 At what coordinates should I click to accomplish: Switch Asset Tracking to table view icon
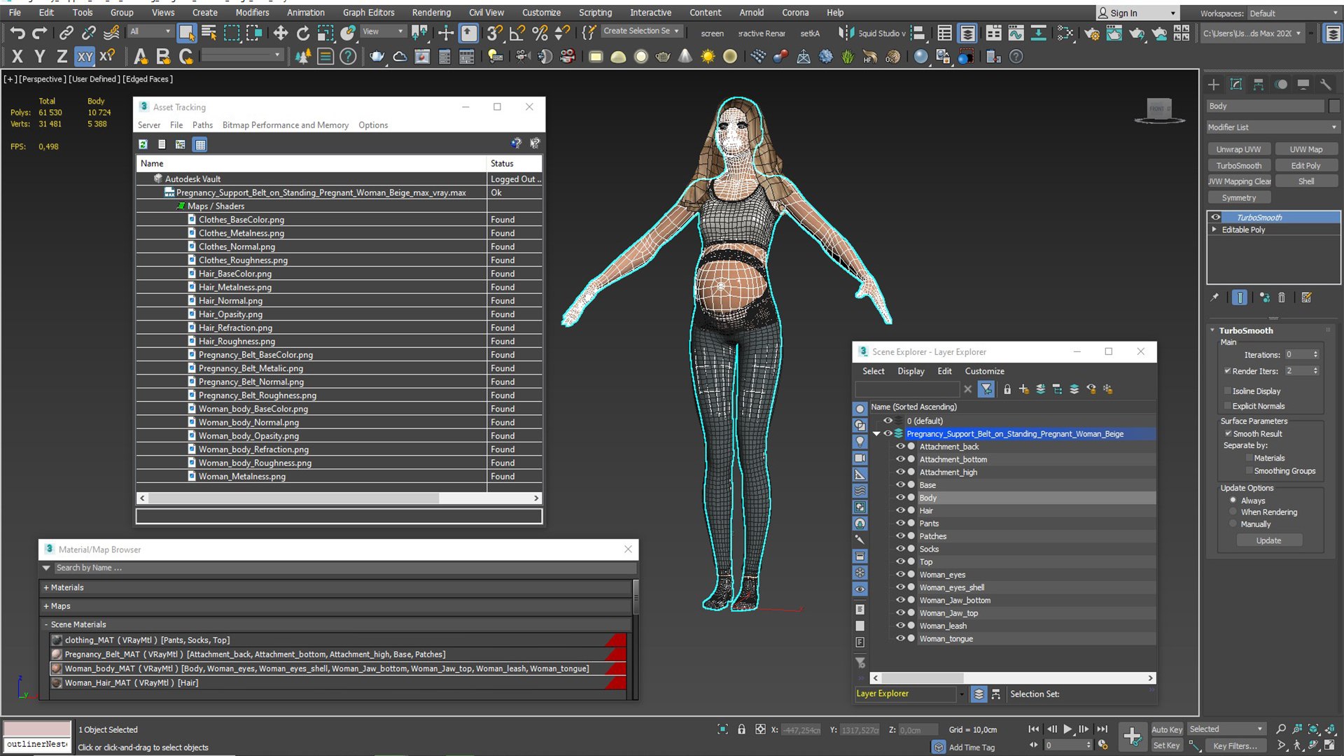[x=200, y=144]
